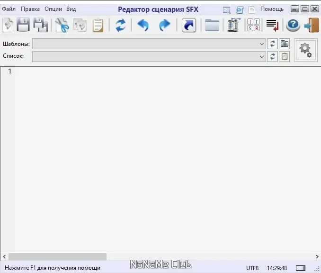Click line number 1 in gutter

pos(10,71)
